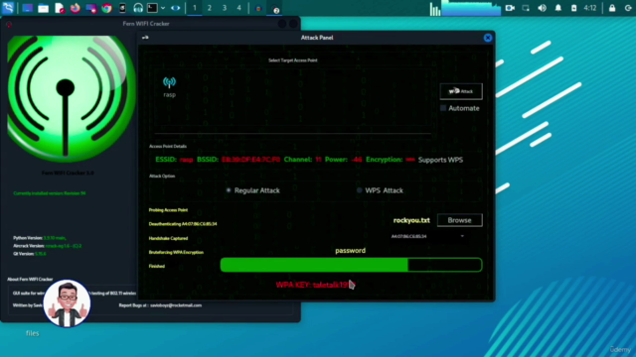Click the installed version text in Fern window
Screen dimensions: 636x357
point(50,193)
